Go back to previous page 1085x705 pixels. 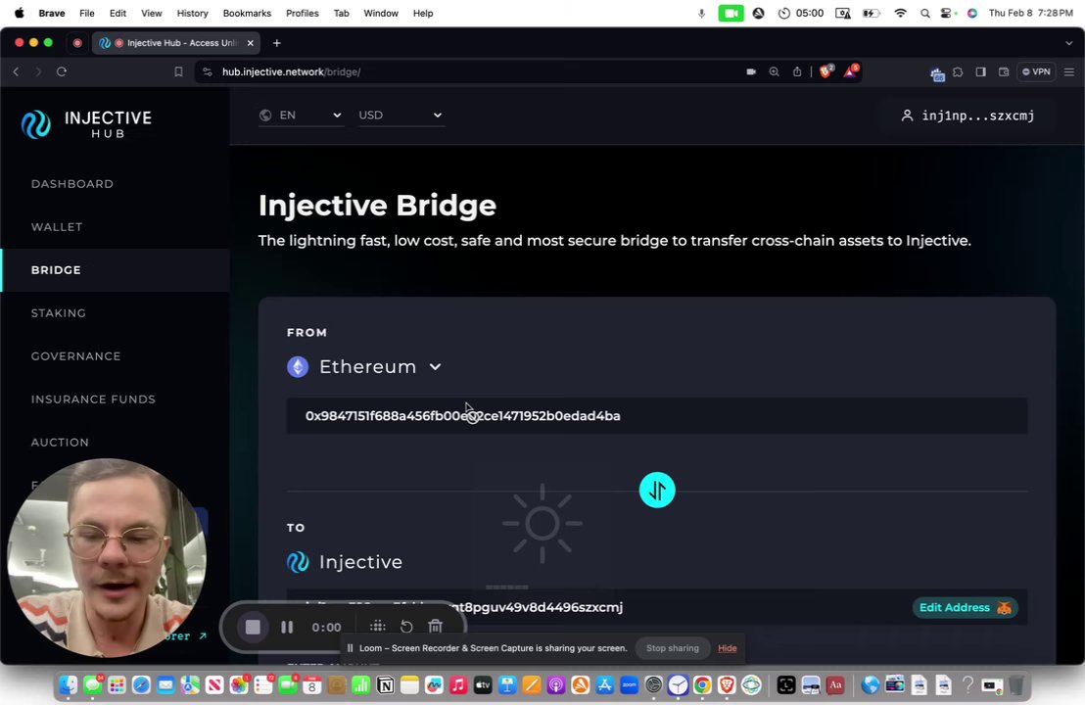pyautogui.click(x=17, y=71)
